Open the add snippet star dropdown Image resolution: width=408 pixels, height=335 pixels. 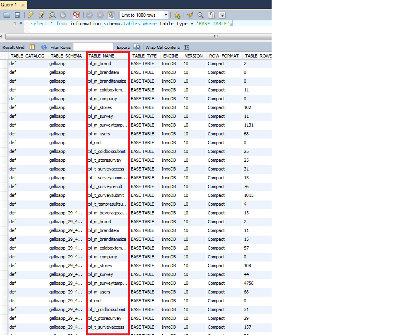point(177,15)
